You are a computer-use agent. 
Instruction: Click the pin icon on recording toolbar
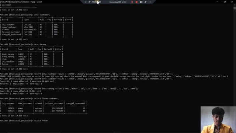[x=89, y=2]
